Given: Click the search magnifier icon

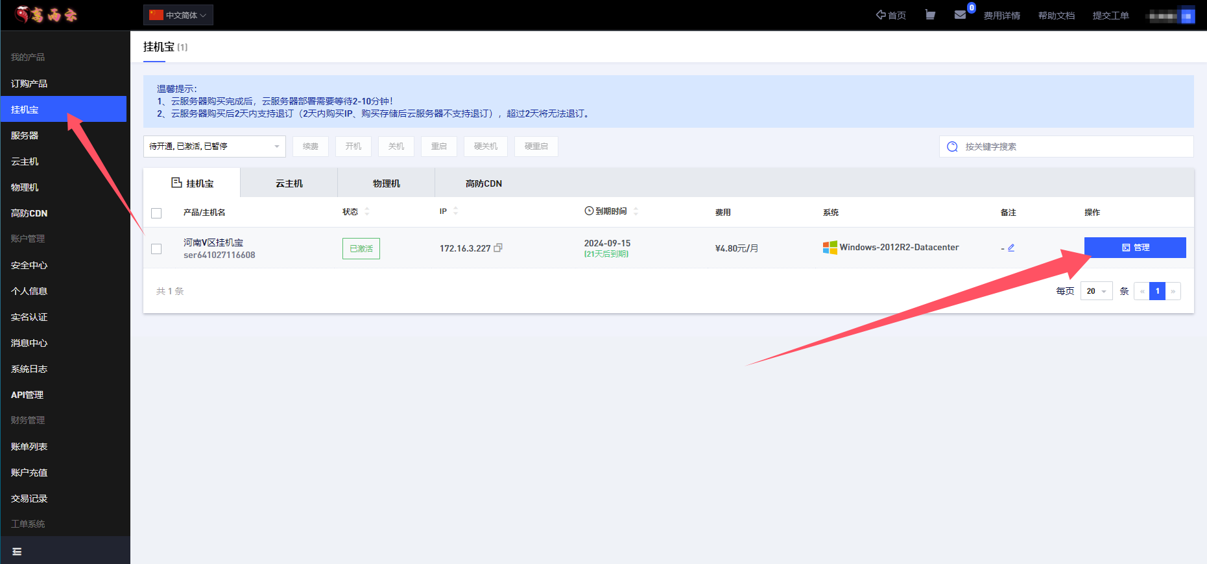Looking at the screenshot, I should (x=952, y=147).
